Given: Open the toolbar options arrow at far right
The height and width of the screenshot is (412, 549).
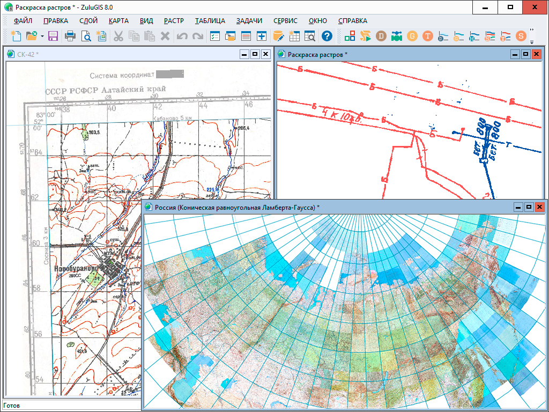Looking at the screenshot, I should click(x=532, y=41).
